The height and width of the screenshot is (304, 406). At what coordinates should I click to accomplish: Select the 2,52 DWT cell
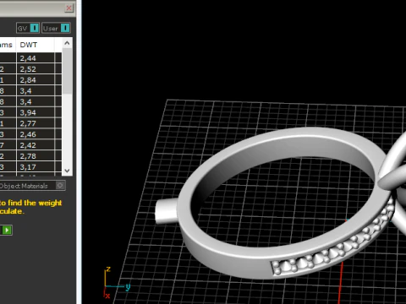point(36,69)
